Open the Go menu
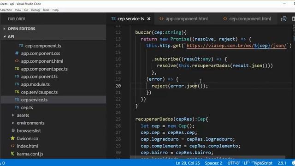 pos(26,10)
